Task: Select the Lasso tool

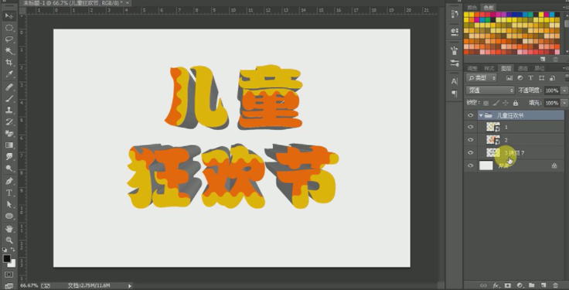Action: tap(9, 39)
